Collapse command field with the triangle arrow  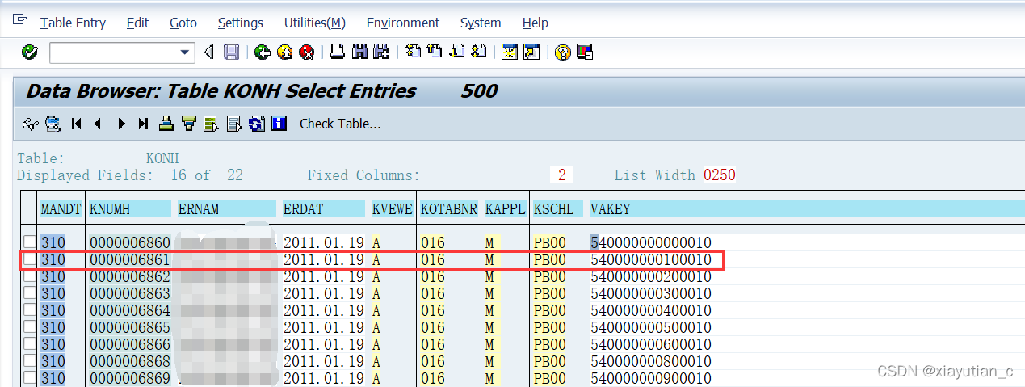pyautogui.click(x=208, y=53)
